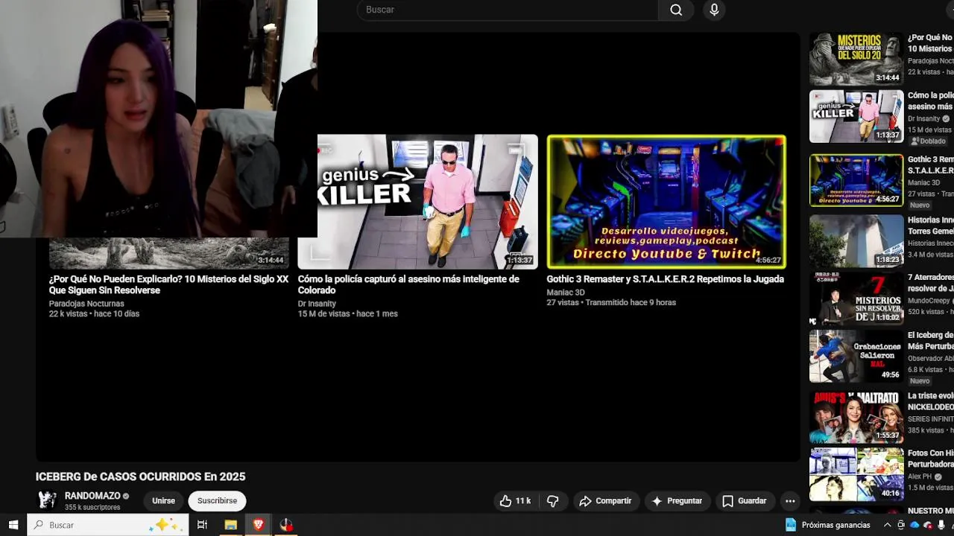Open sidebar Grabaciones Salieron Mal thumbnail
Viewport: 954px width, 536px height.
click(x=856, y=356)
